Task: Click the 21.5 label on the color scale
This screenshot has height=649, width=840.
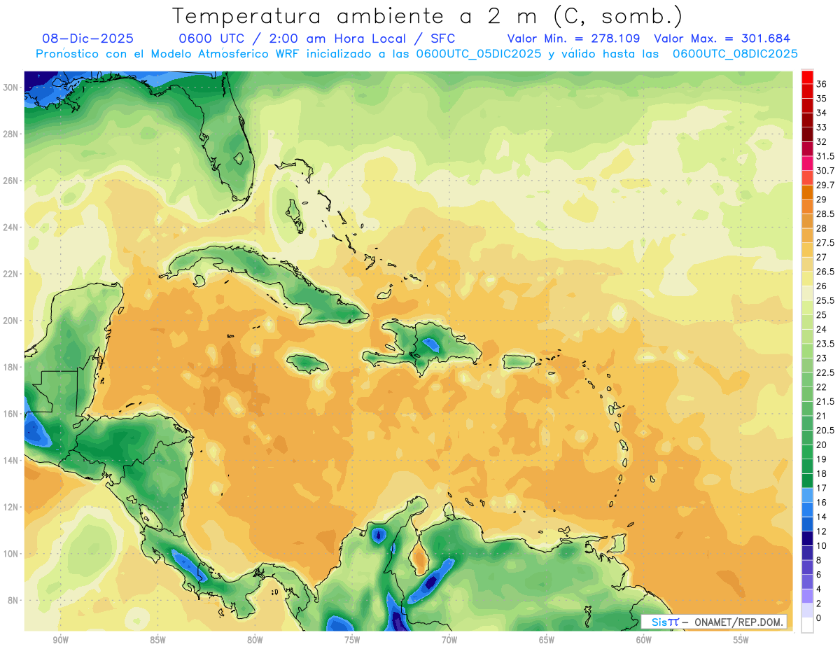Action: pyautogui.click(x=825, y=401)
